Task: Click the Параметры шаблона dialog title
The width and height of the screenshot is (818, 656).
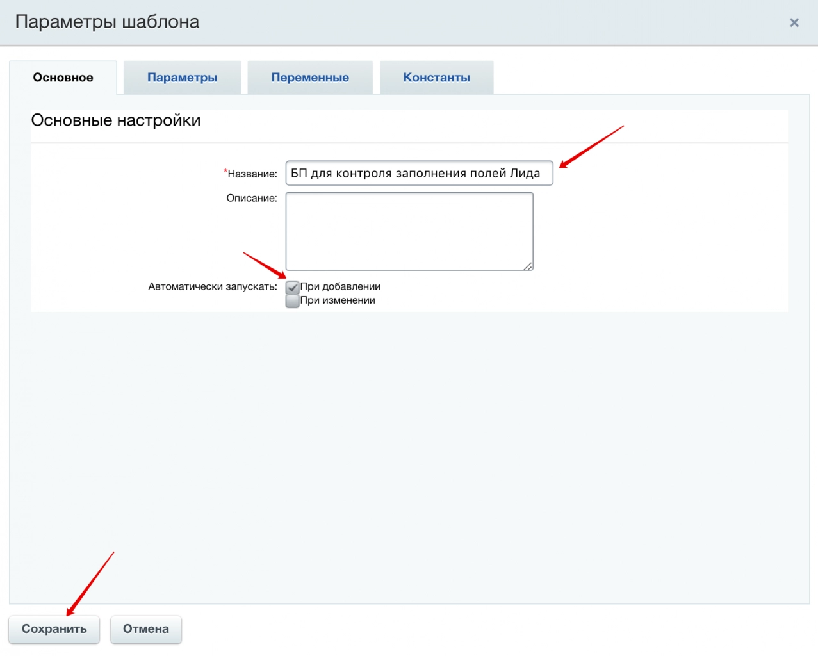Action: tap(107, 22)
